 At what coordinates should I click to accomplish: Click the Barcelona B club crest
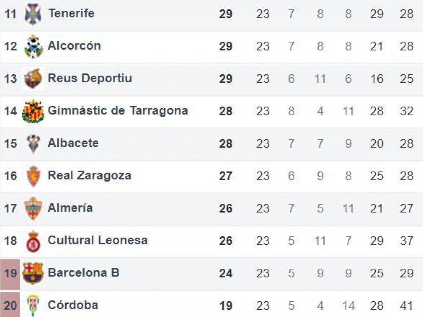(33, 273)
